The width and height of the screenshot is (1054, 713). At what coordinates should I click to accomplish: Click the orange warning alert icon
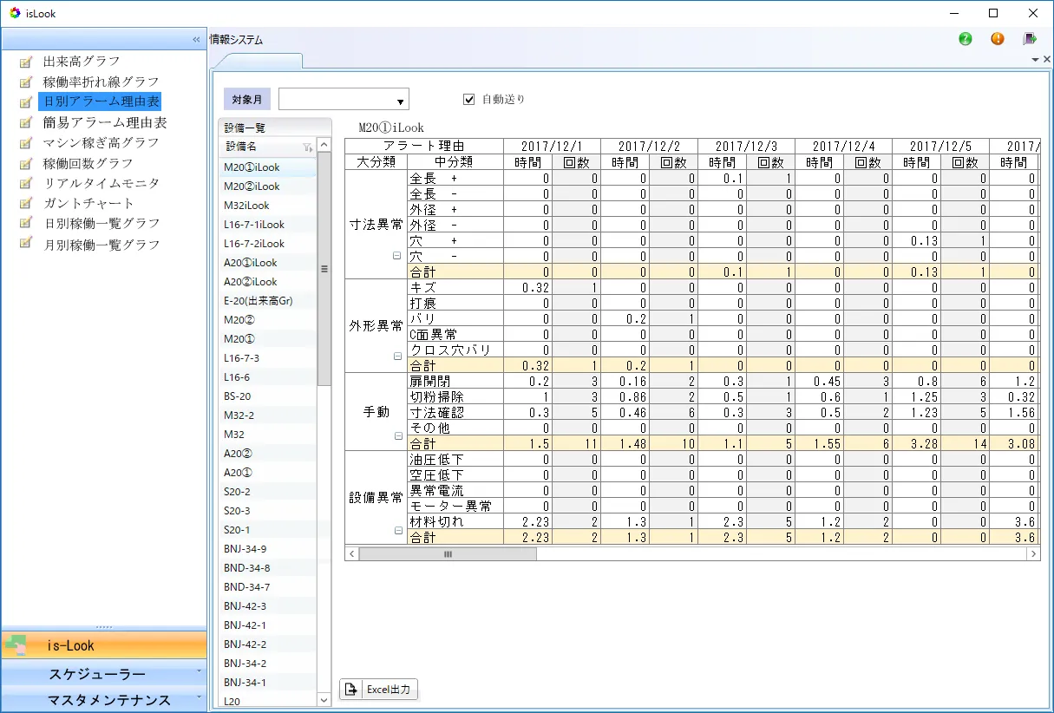pyautogui.click(x=998, y=39)
